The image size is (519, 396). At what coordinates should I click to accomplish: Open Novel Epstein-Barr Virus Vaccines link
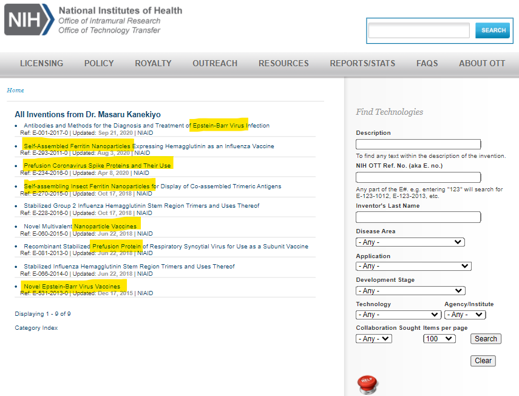72,287
